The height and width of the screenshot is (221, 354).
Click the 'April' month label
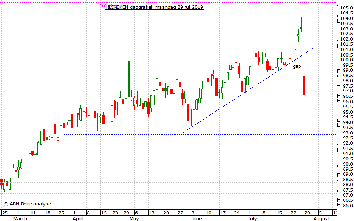point(78,218)
